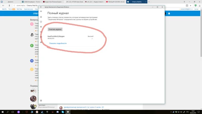Toggle reader mode icon in address bar
202x114 pixels.
click(x=187, y=6)
